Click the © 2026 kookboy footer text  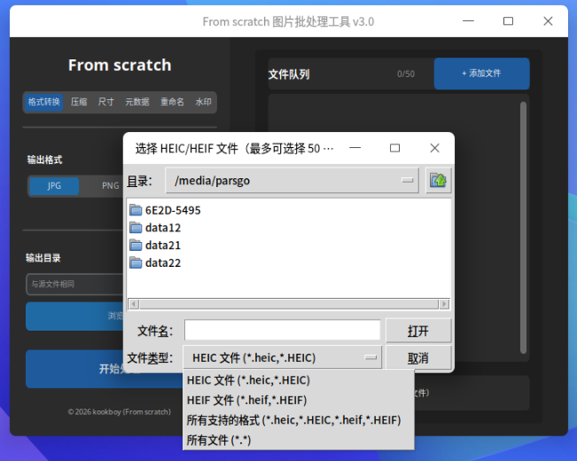[120, 411]
